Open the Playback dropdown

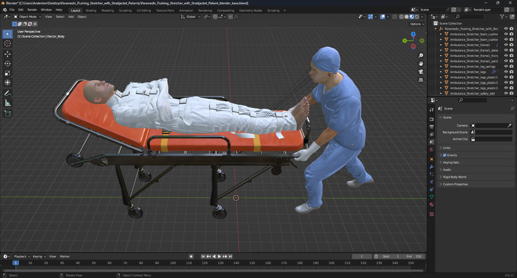coord(22,256)
